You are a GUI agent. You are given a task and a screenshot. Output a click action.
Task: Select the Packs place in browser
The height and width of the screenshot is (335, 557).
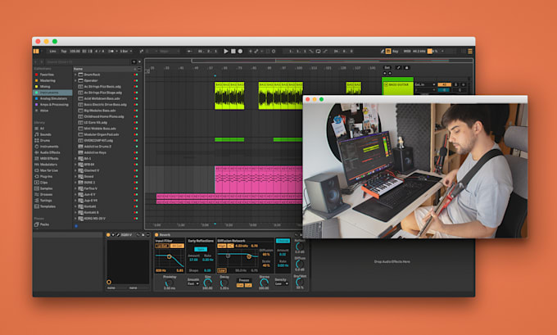tap(42, 224)
